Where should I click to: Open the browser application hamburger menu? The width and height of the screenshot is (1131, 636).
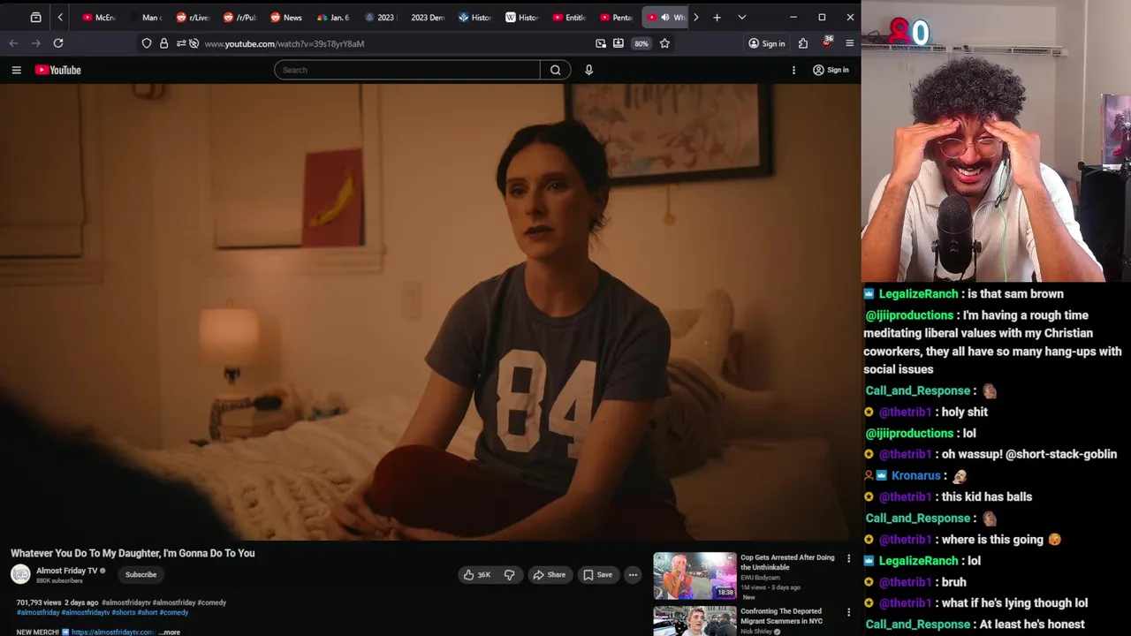pos(850,43)
